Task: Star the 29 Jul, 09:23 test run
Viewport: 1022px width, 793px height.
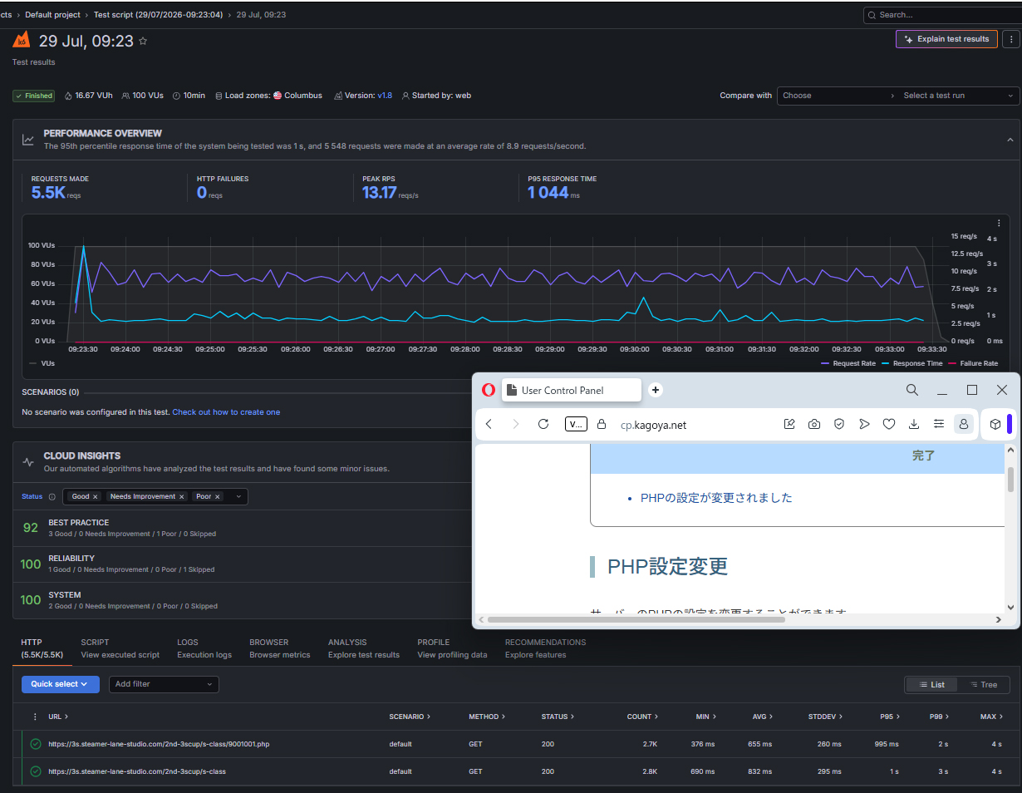Action: point(143,41)
